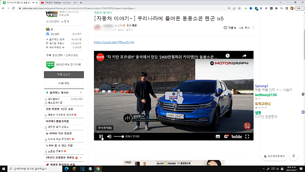Open the 스스로 돈벌기 board
Screen dimensions: 305x172
pos(55,151)
